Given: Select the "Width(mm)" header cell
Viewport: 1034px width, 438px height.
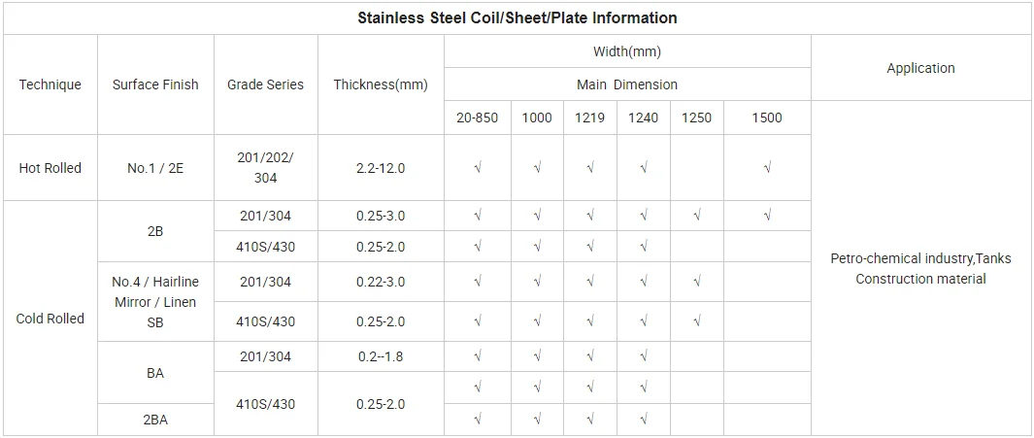Looking at the screenshot, I should point(626,51).
